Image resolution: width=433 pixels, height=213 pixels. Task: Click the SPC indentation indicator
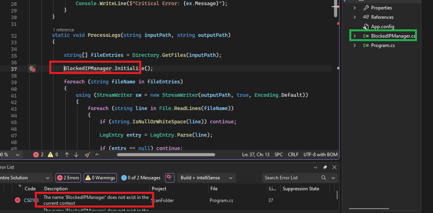click(278, 155)
